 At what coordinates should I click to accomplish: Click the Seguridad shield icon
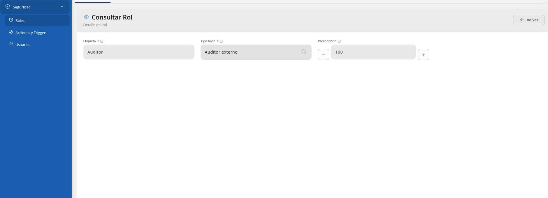(8, 7)
